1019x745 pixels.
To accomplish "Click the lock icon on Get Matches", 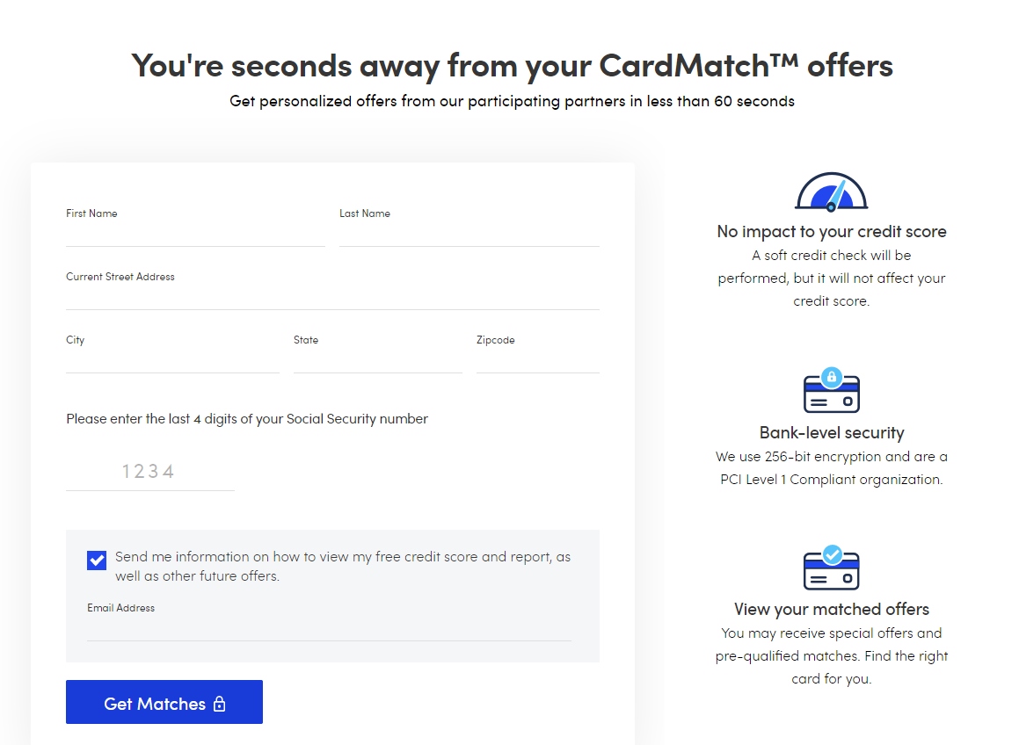I will coord(220,704).
